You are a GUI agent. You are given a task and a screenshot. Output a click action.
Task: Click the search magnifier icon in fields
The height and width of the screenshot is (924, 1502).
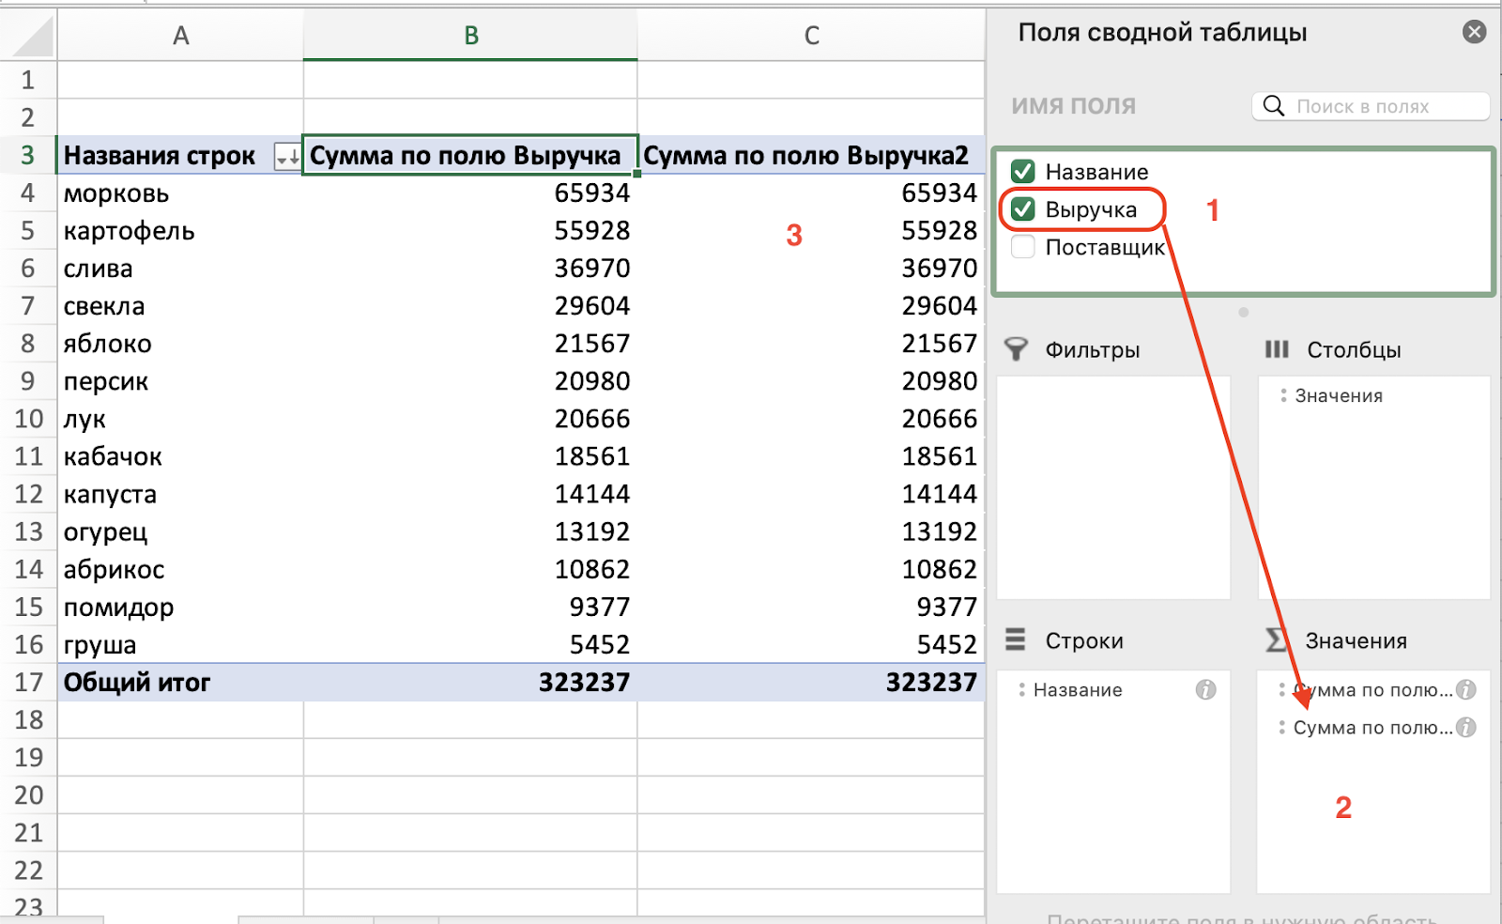coord(1273,106)
